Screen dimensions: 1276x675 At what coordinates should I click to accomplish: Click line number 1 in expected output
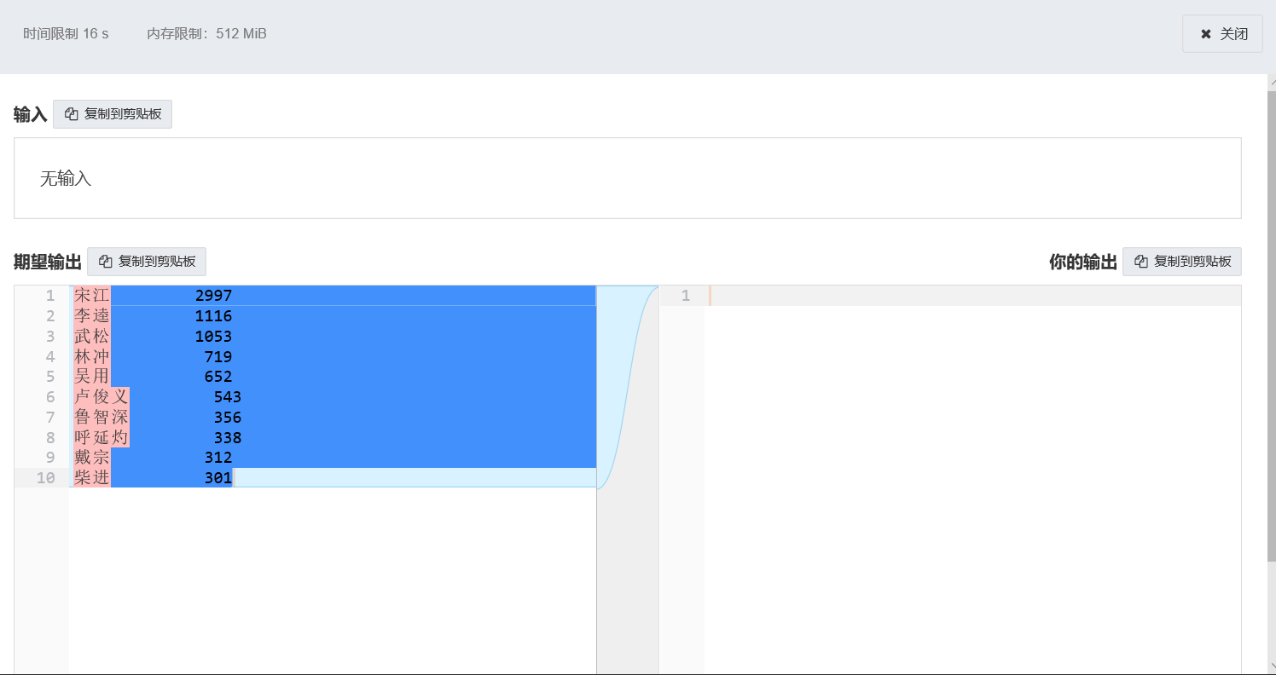point(50,296)
